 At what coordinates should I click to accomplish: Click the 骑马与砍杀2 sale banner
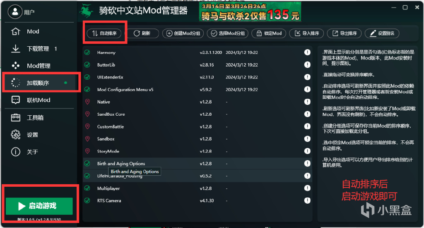(250, 12)
